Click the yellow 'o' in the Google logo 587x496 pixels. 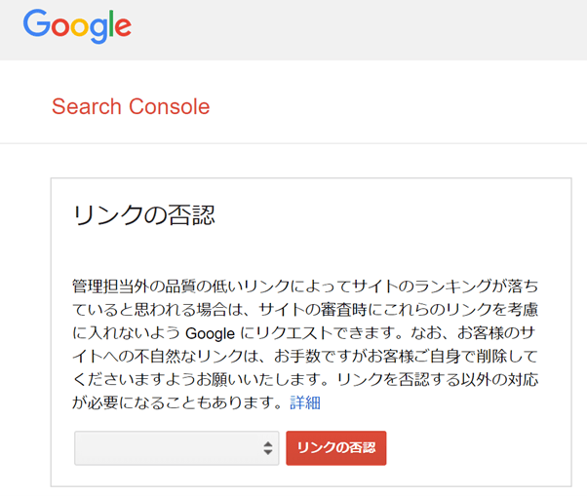79,28
